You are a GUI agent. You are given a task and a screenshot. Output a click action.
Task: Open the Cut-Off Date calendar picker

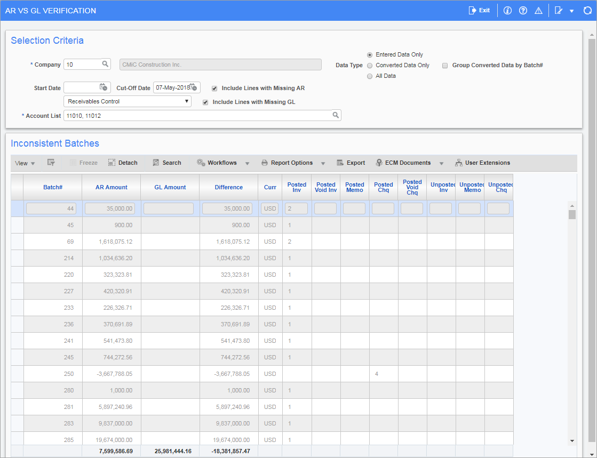point(194,87)
